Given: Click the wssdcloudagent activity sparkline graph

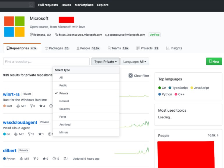Looking at the screenshot, I should [134, 124].
